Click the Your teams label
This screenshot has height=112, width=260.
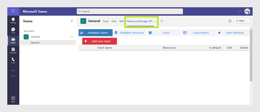(29, 31)
